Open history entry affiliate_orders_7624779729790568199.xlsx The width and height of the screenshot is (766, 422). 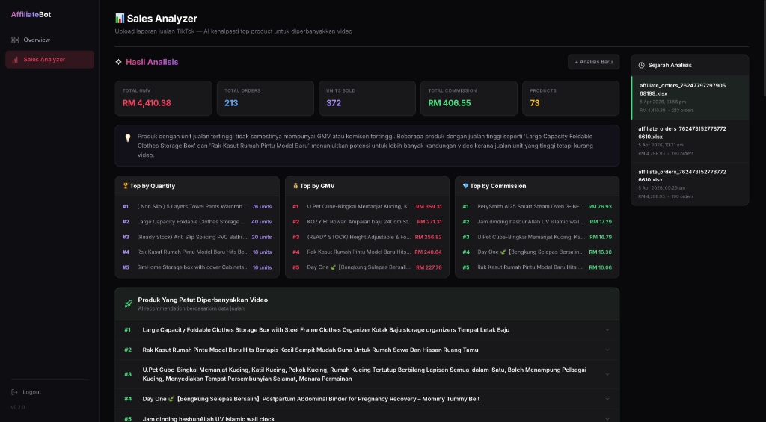click(690, 98)
